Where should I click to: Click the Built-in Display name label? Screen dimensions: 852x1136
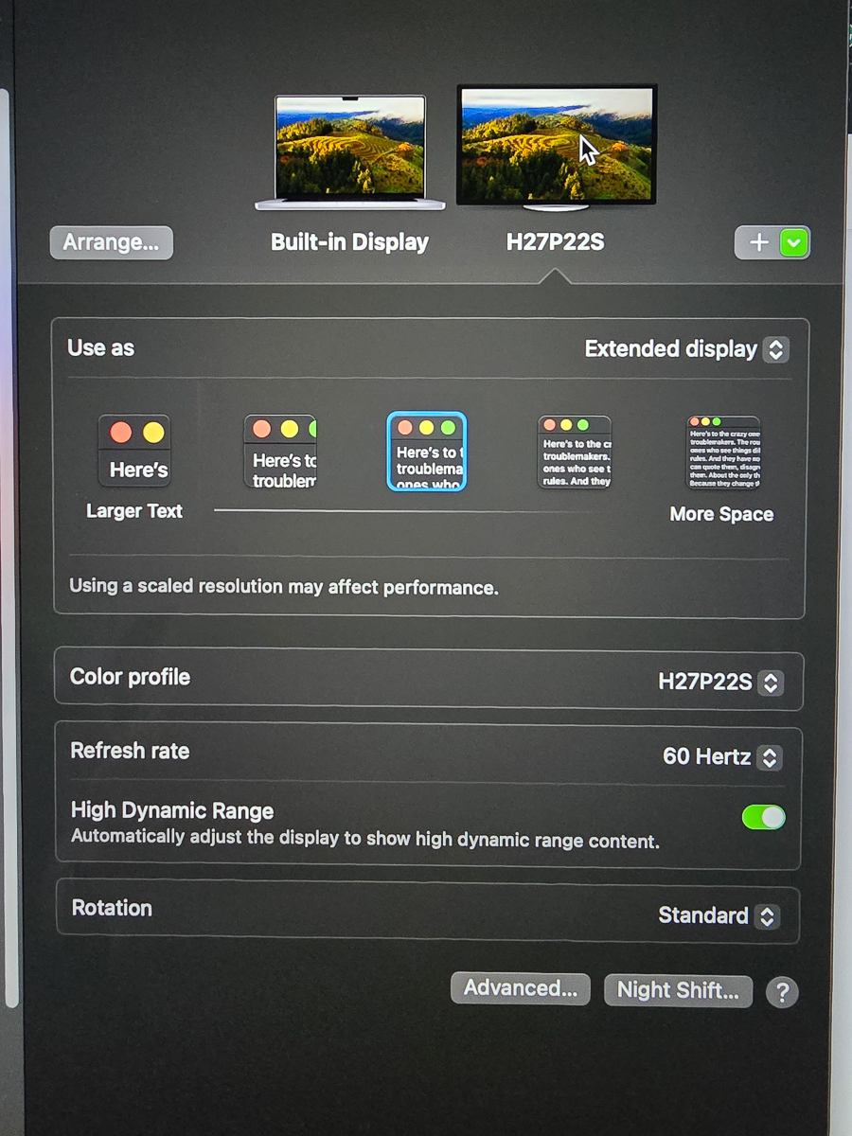(349, 242)
